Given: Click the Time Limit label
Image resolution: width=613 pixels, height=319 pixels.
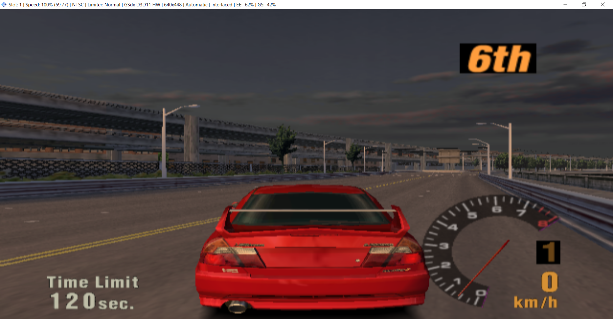Looking at the screenshot, I should click(93, 282).
